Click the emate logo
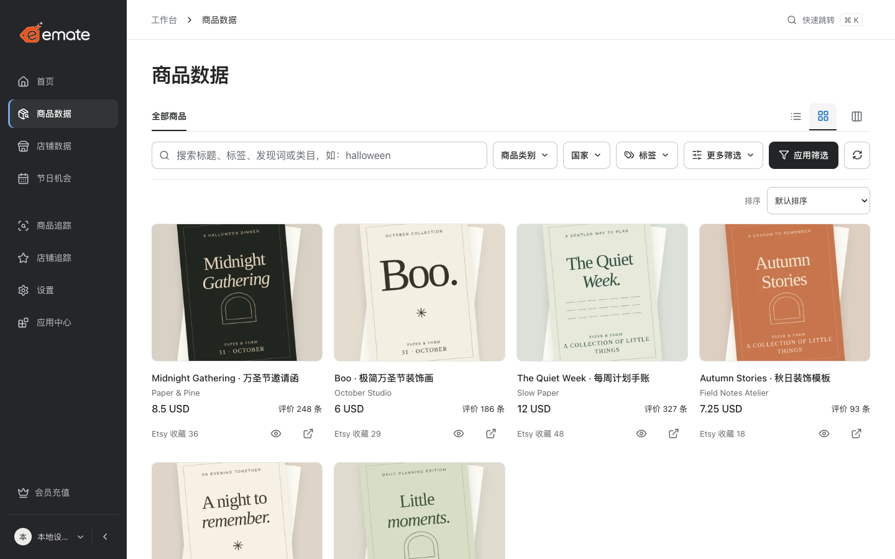Viewport: 895px width, 559px height. coord(55,33)
